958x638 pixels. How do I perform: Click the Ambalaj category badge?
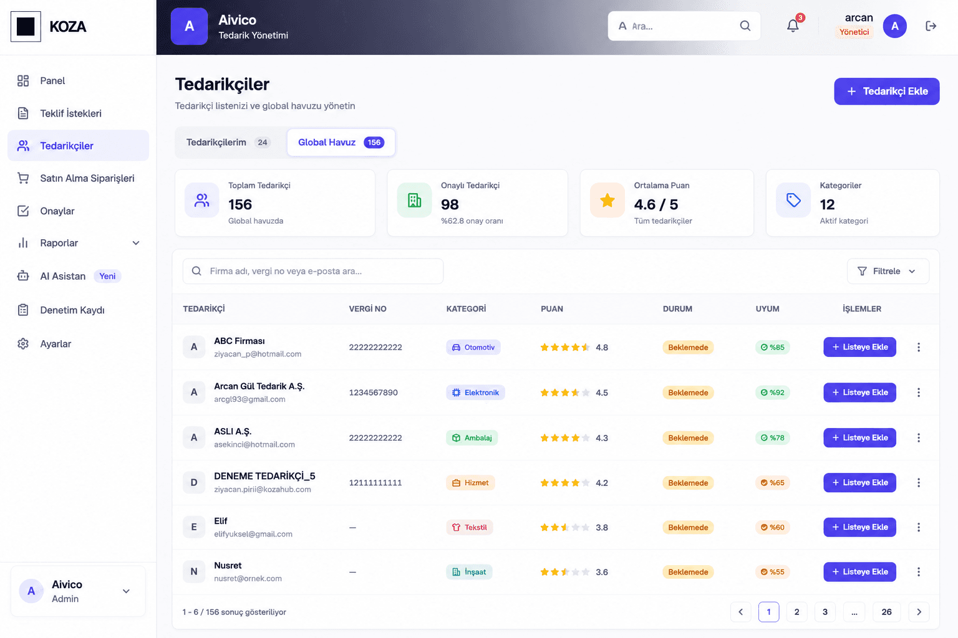[x=472, y=438]
